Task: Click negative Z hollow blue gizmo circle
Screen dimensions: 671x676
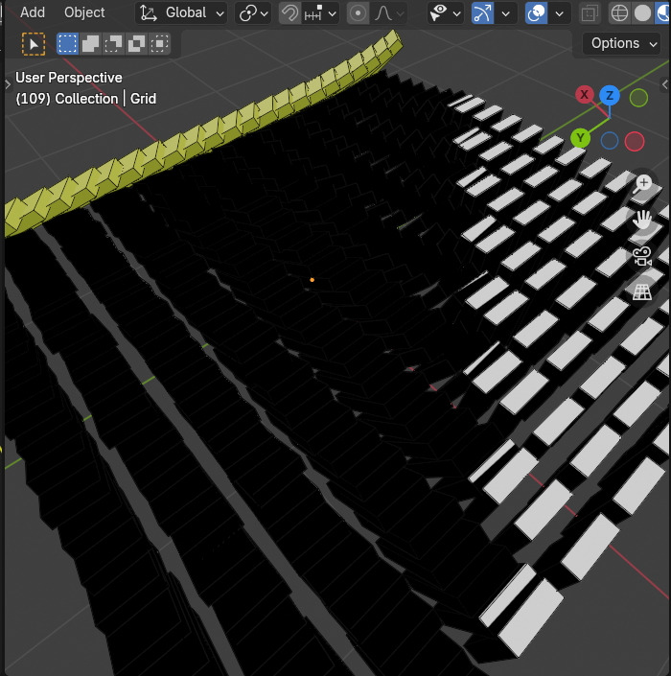Action: coord(610,141)
